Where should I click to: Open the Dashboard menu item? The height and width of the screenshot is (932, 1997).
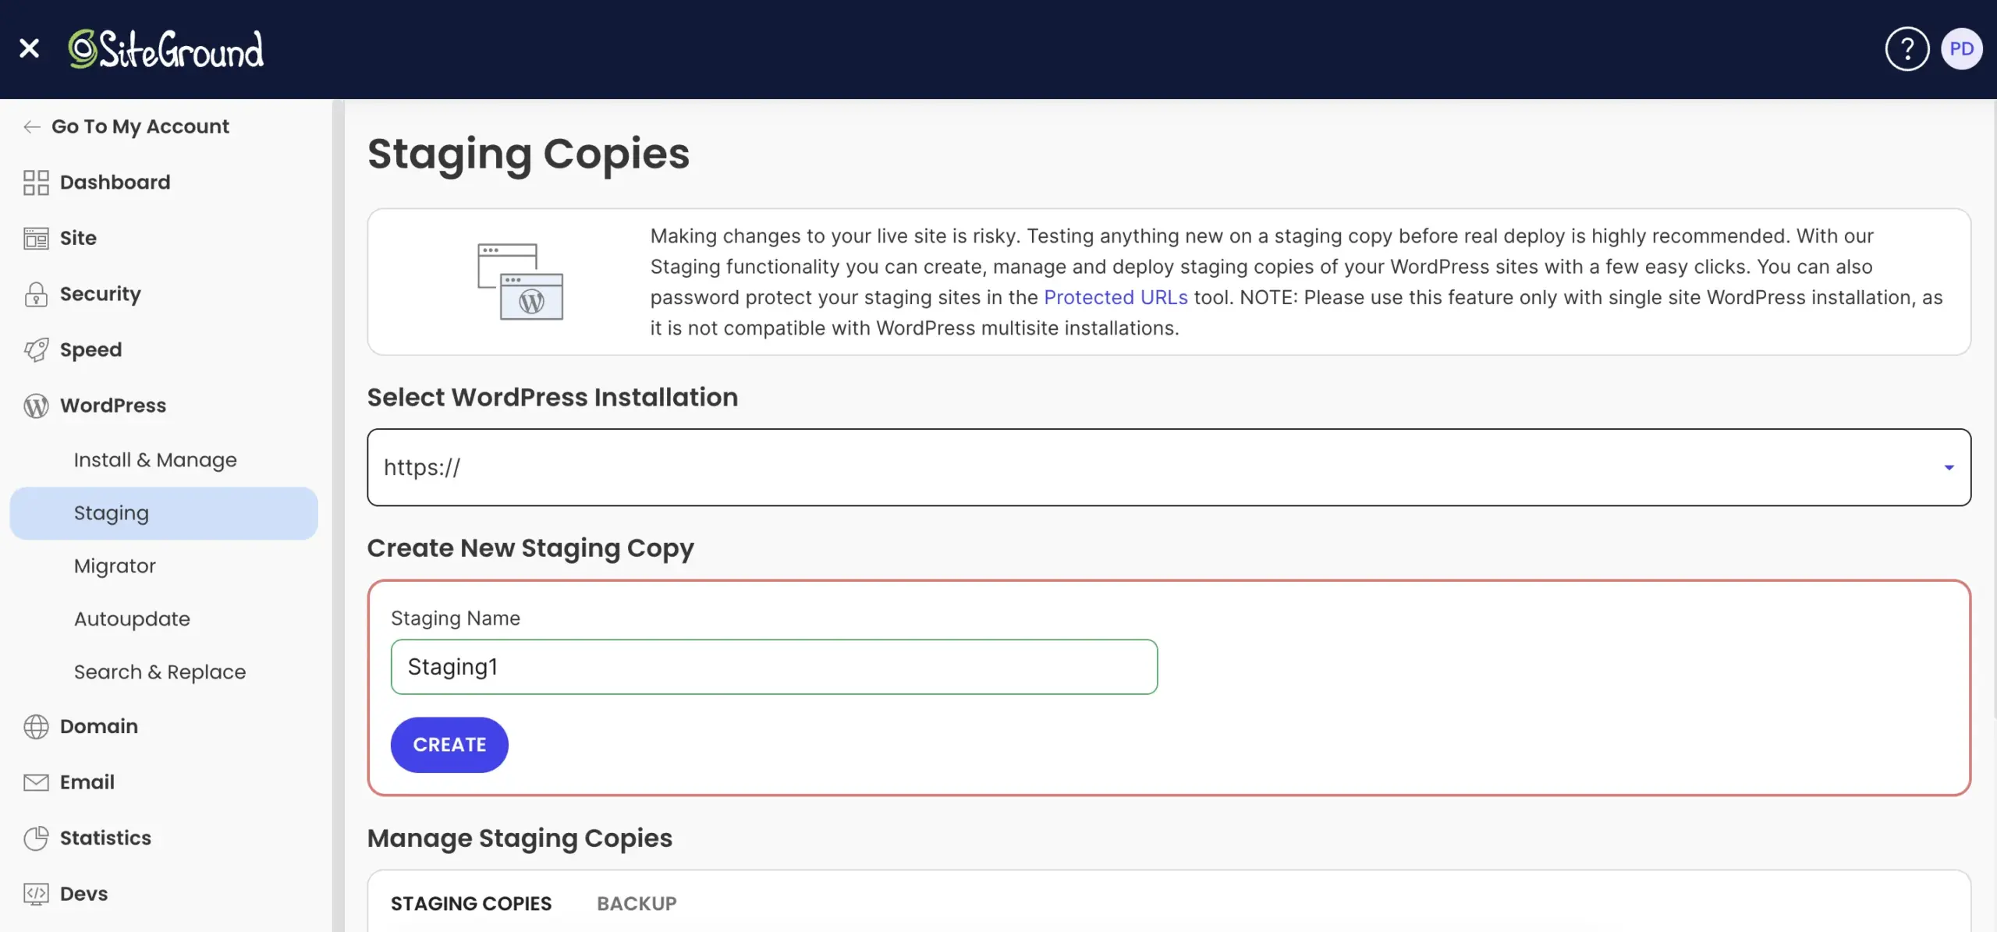115,183
